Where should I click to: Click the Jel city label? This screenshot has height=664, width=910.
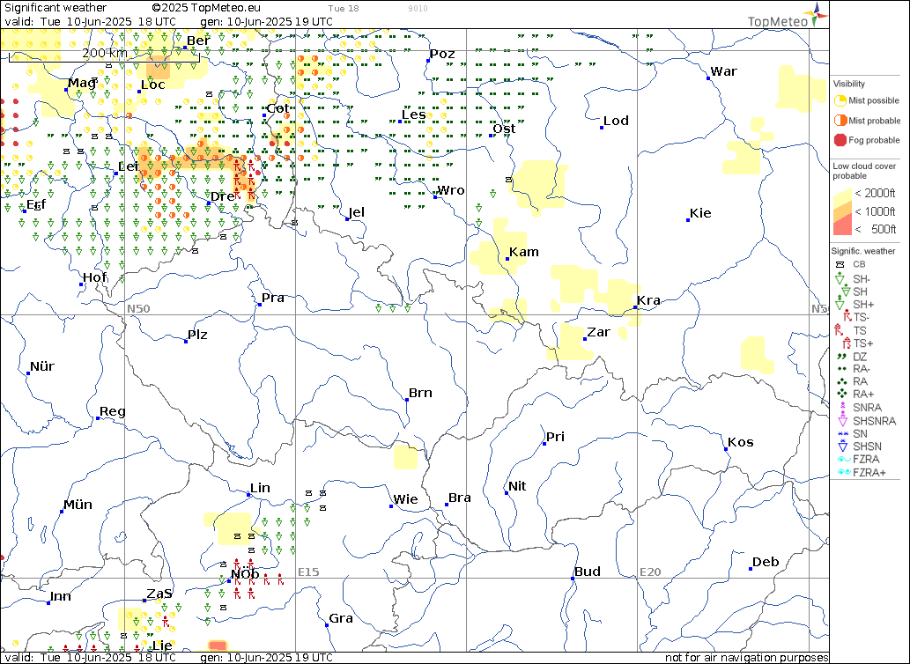coord(357,212)
